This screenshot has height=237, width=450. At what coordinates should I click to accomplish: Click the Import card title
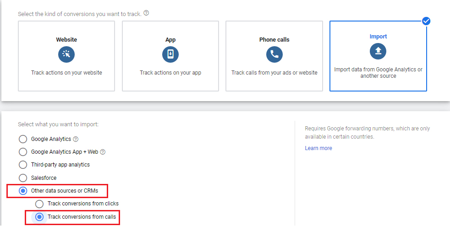click(378, 37)
